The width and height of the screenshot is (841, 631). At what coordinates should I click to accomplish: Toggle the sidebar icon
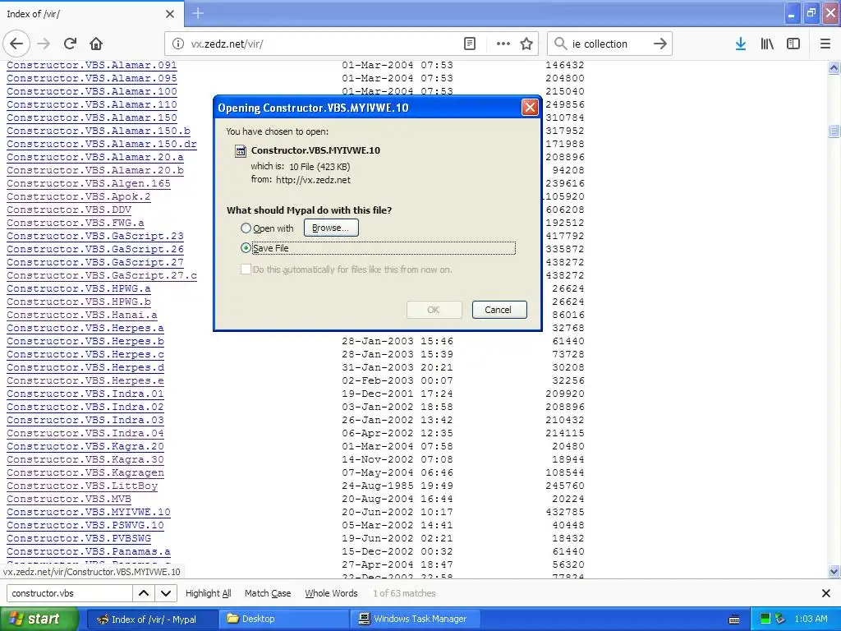793,44
